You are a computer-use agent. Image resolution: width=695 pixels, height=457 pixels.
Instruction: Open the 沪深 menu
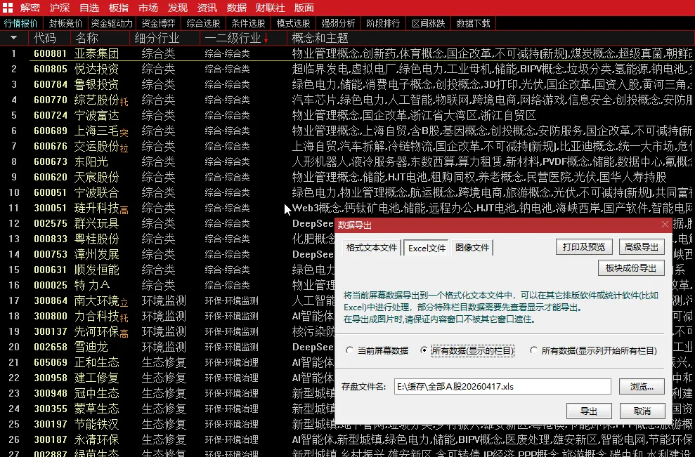60,8
